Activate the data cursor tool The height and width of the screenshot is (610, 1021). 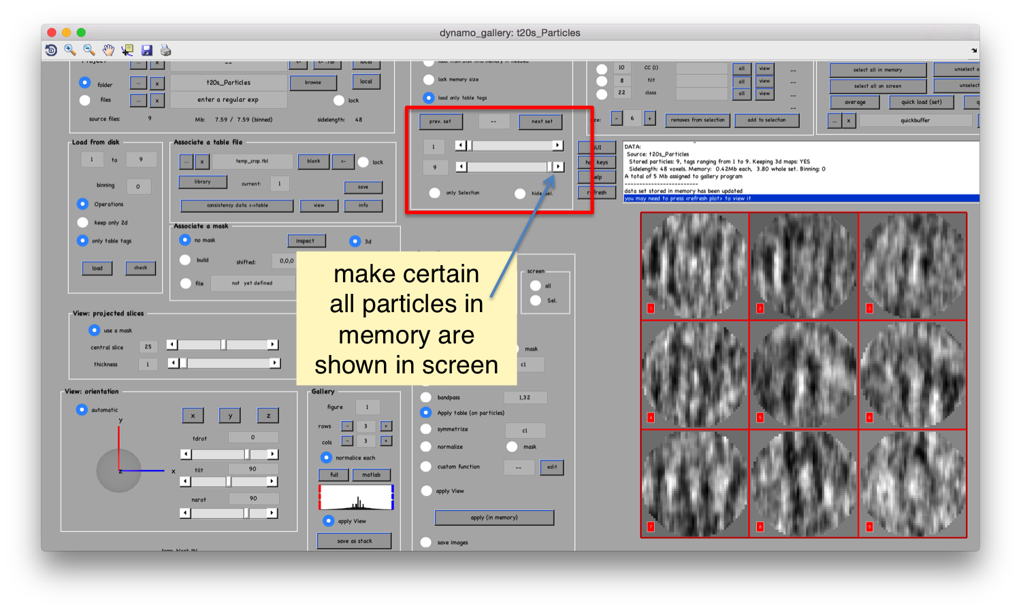tap(127, 50)
